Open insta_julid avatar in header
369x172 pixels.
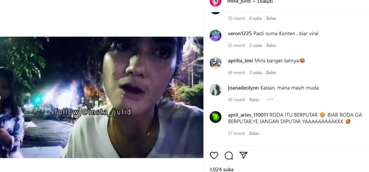click(x=215, y=2)
